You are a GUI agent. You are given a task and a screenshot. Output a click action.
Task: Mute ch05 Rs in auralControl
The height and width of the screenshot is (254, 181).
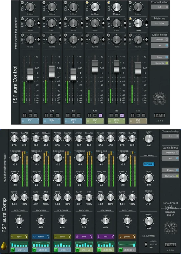pos(116,115)
